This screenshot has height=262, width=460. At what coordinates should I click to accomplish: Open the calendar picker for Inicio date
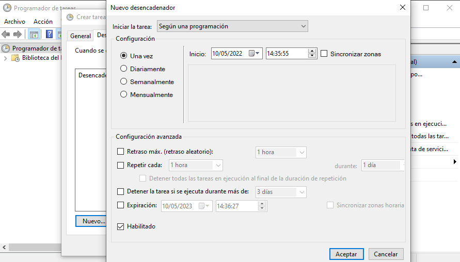(255, 54)
